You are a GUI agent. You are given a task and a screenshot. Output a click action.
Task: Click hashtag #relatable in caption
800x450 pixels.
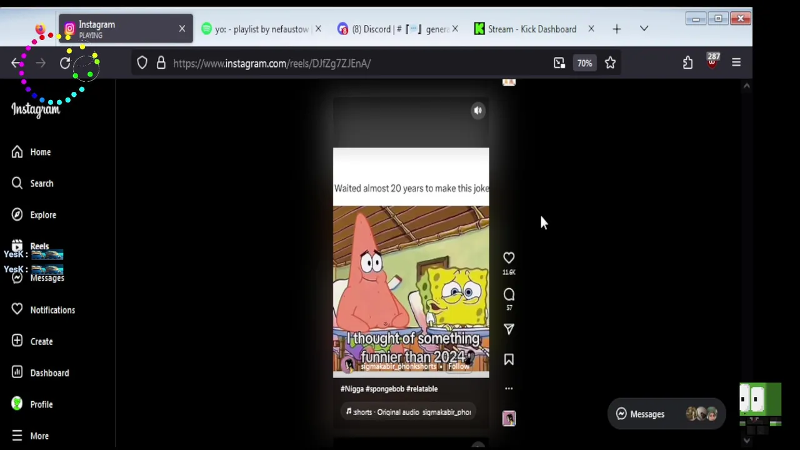[x=422, y=389]
